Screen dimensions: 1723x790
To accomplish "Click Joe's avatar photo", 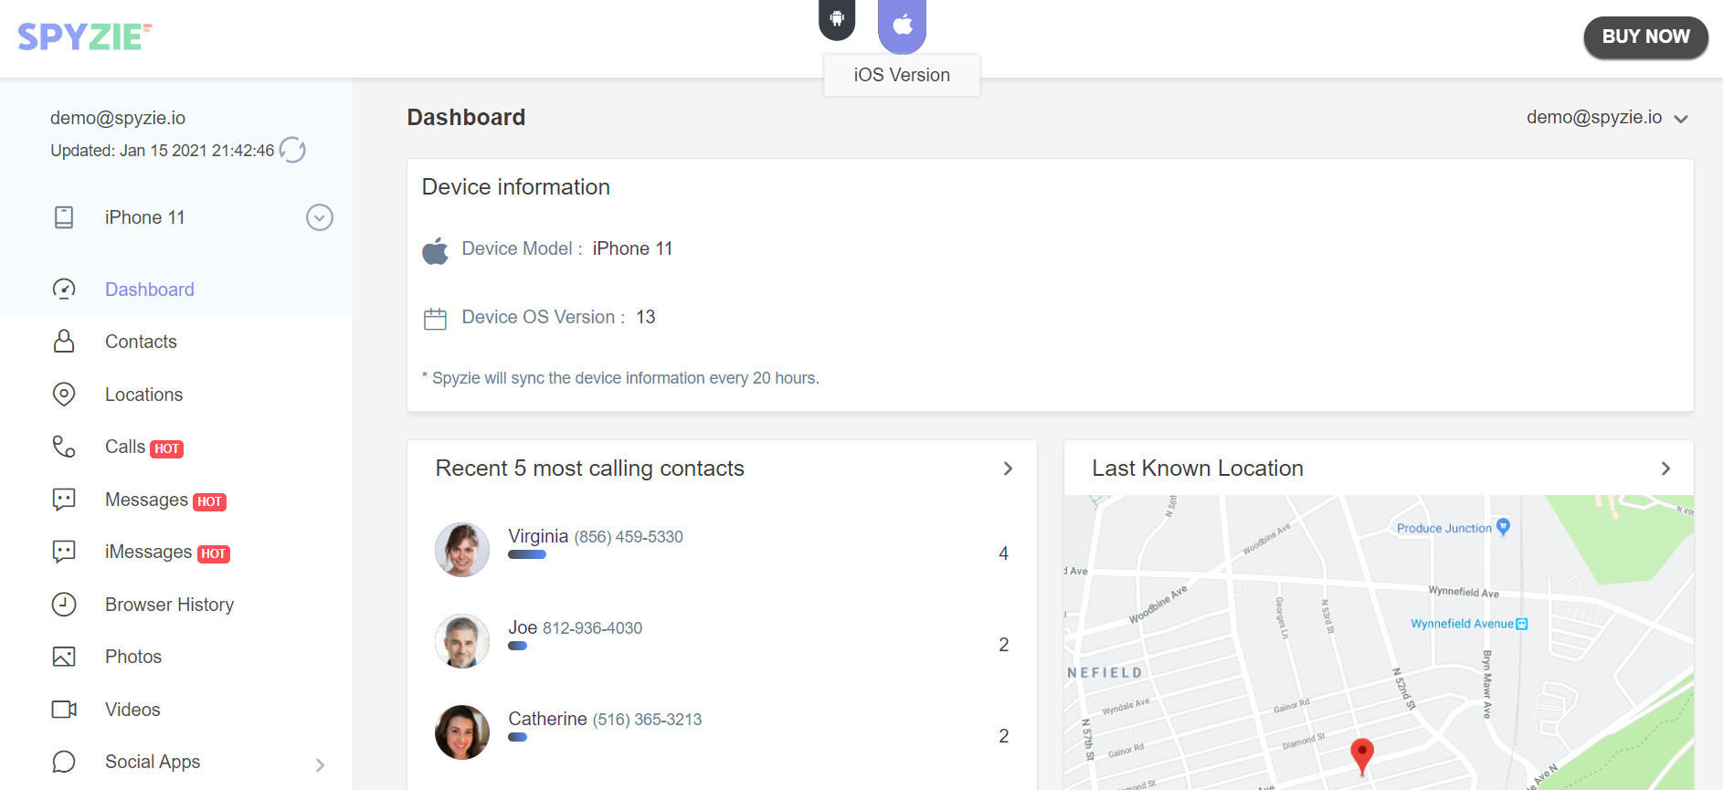I will [462, 641].
